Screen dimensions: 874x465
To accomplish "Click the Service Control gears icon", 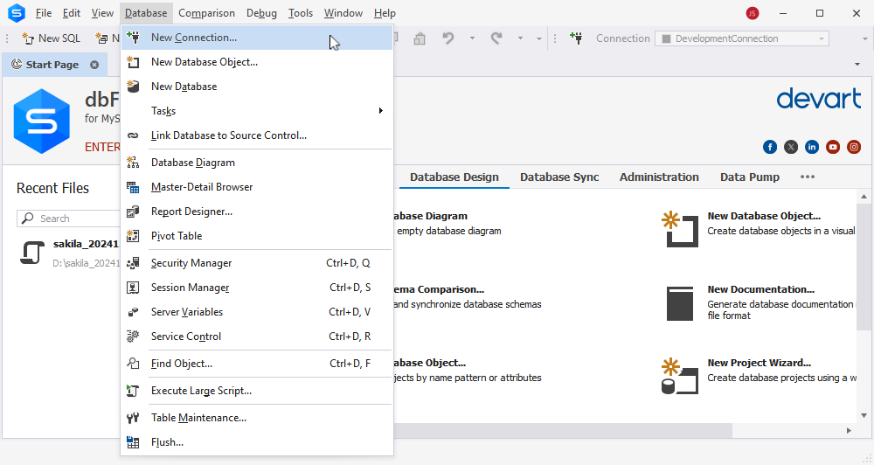I will (x=133, y=337).
